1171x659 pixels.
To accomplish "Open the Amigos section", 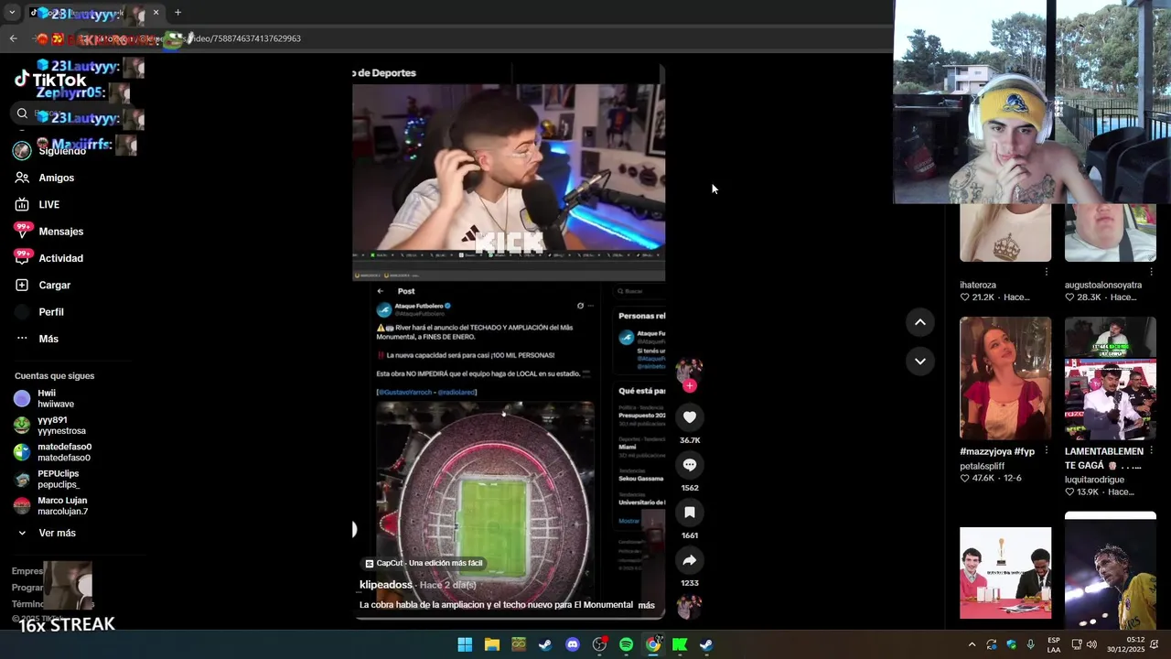I will click(x=45, y=178).
